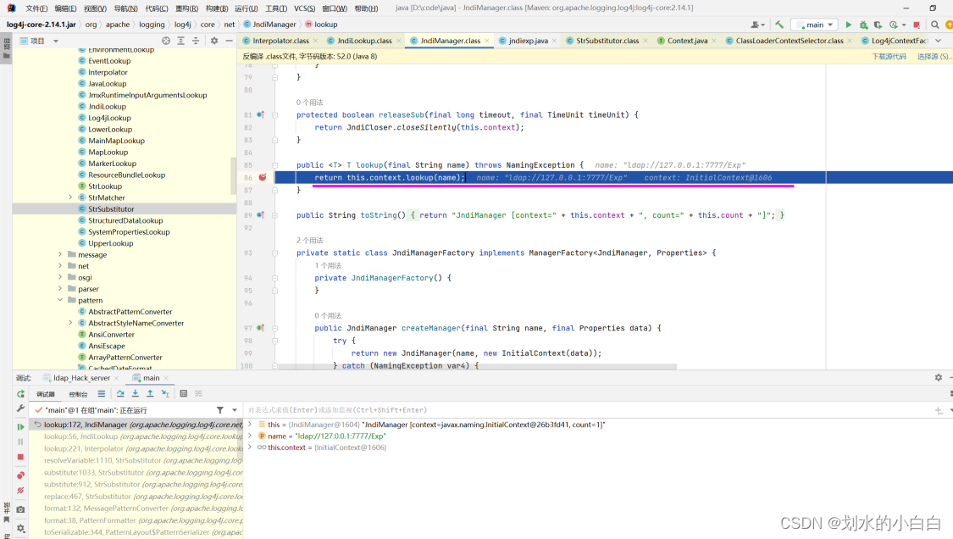Screen dimensions: 953x539
Task: Open the 文件(F) menu
Action: coord(36,8)
